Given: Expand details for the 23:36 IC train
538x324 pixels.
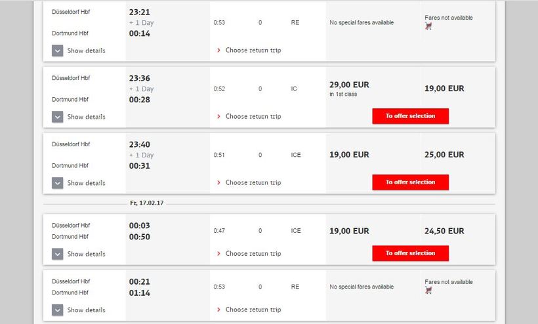Looking at the screenshot, I should 58,117.
